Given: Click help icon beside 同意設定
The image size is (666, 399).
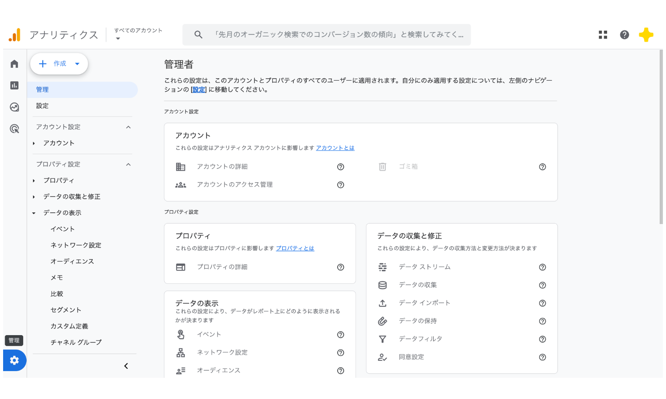Looking at the screenshot, I should tap(542, 357).
